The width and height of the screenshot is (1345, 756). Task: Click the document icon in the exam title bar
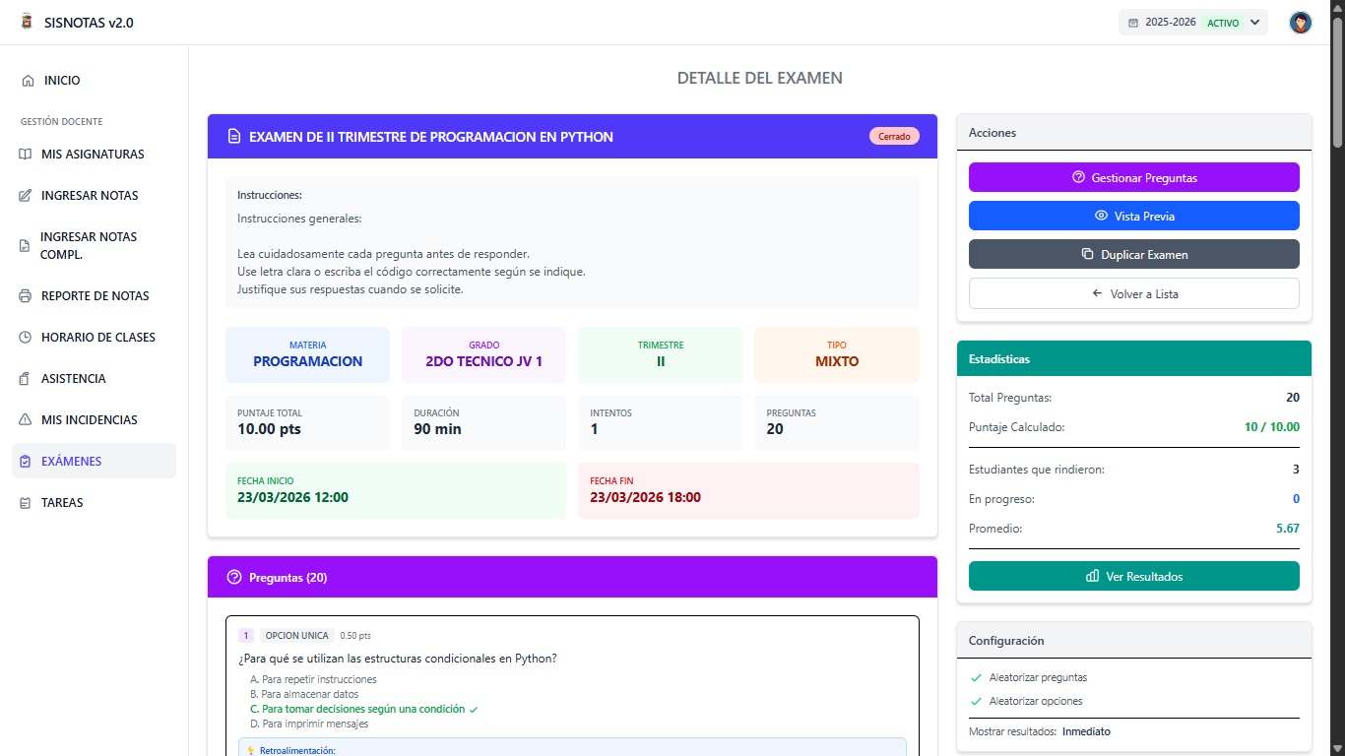point(234,137)
